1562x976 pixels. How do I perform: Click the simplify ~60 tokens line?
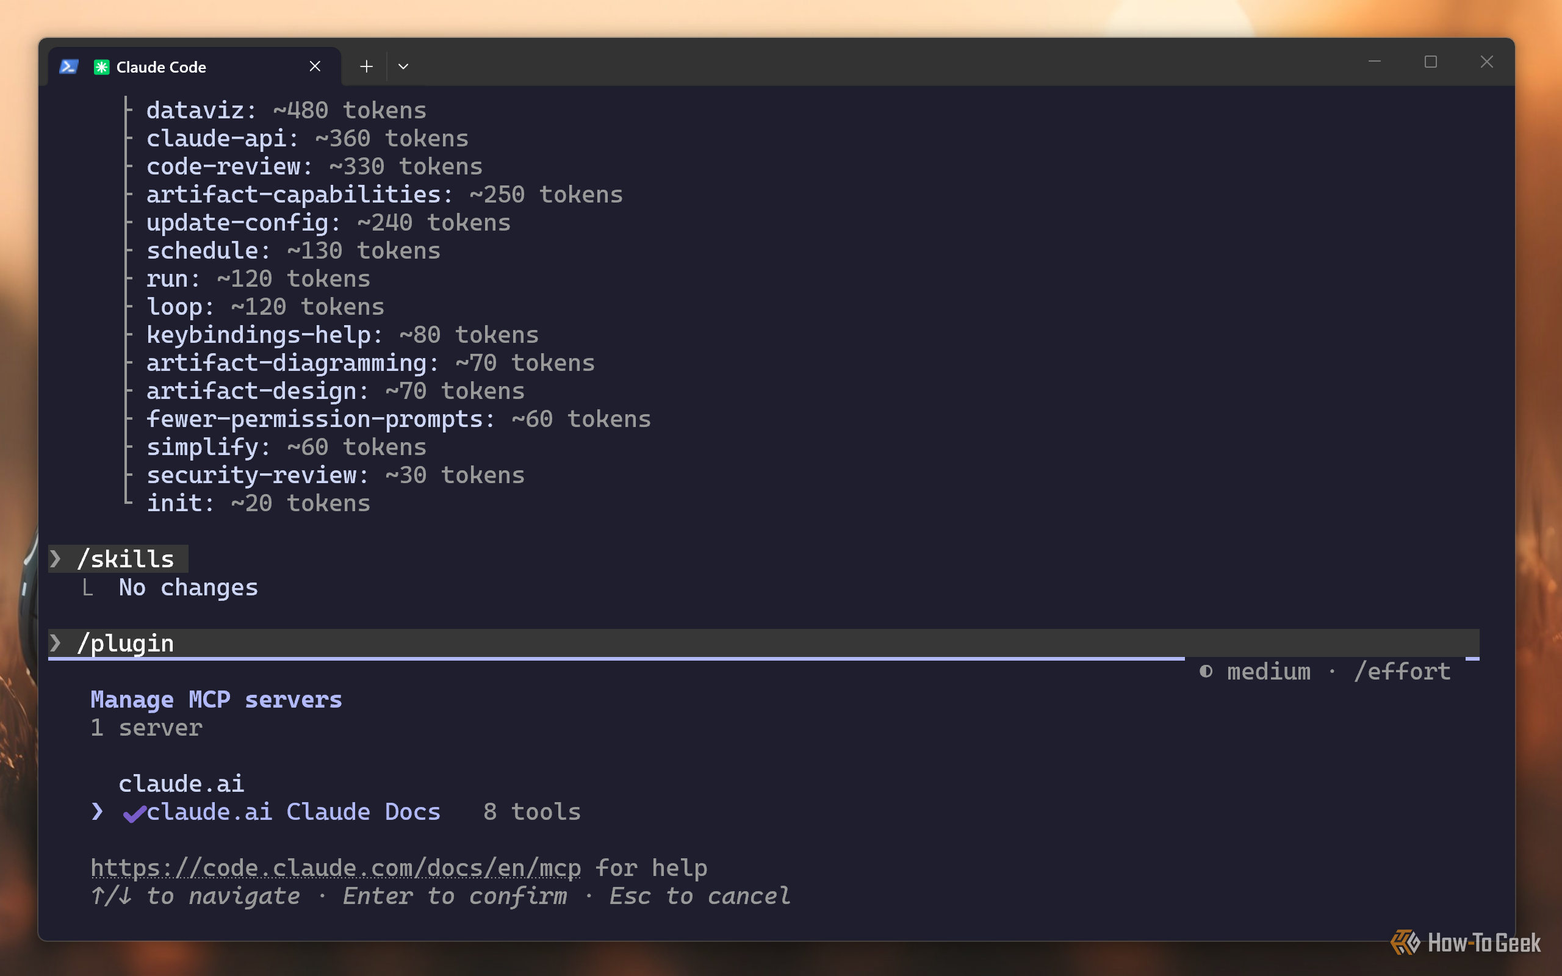tap(287, 447)
